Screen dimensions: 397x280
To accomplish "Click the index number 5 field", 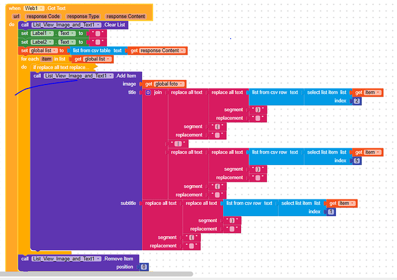I will pyautogui.click(x=357, y=160).
